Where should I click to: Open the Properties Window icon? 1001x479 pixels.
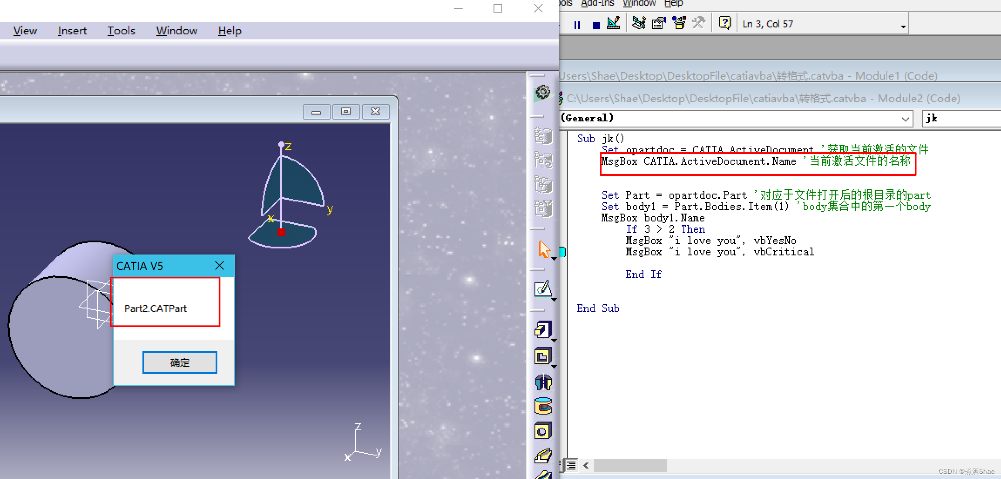(x=659, y=23)
